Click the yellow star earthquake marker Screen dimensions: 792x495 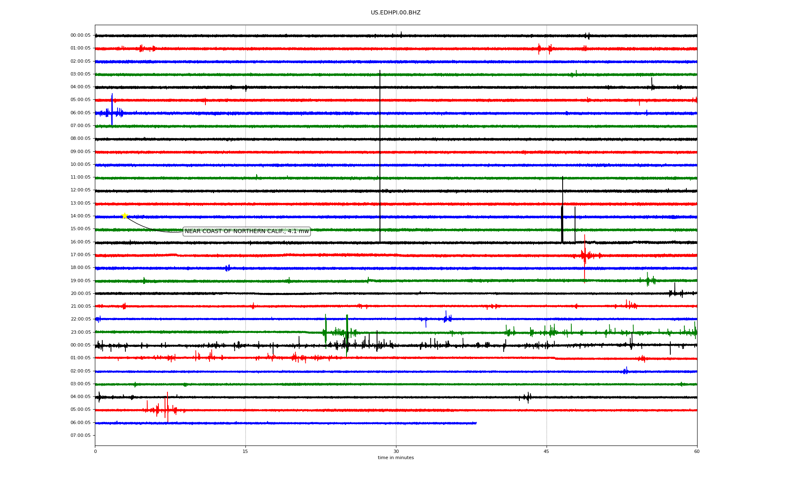tap(125, 216)
